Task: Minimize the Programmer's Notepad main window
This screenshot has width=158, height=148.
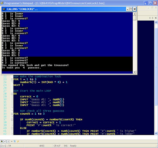Action: point(146,3)
